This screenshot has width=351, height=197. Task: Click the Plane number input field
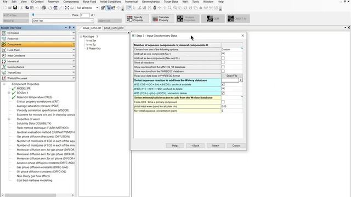click(x=85, y=15)
